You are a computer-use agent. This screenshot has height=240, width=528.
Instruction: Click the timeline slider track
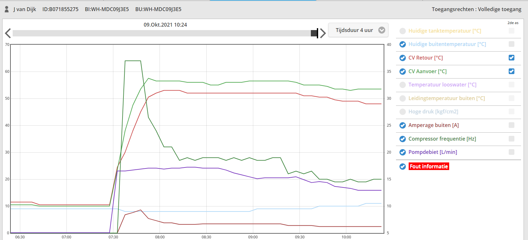158,33
